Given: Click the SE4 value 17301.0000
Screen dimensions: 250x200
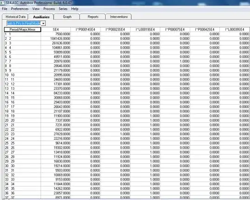Looking at the screenshot, I should click(x=56, y=84).
